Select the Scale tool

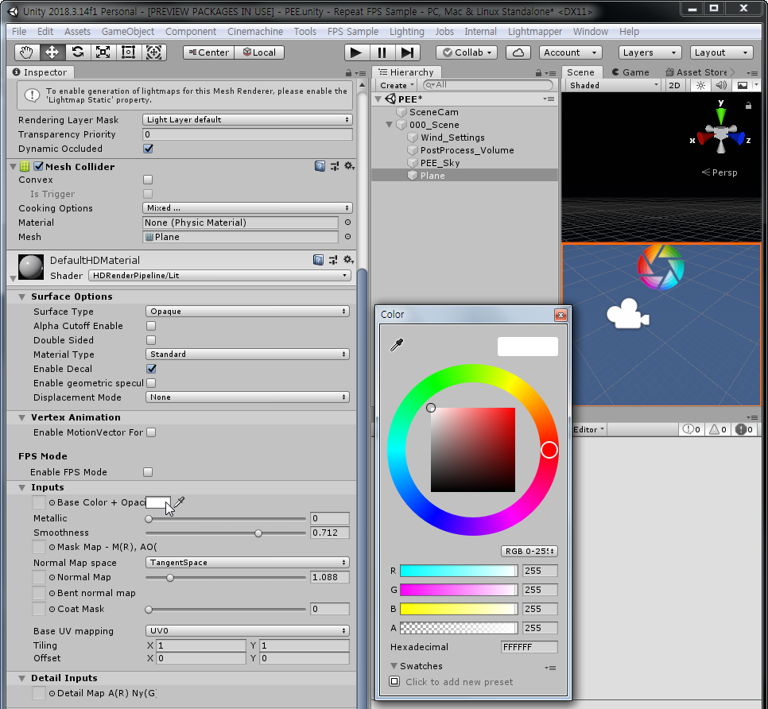point(103,52)
